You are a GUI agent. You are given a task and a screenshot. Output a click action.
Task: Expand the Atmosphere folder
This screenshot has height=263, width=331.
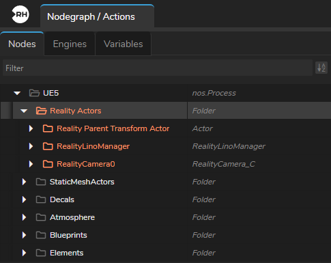pos(24,217)
